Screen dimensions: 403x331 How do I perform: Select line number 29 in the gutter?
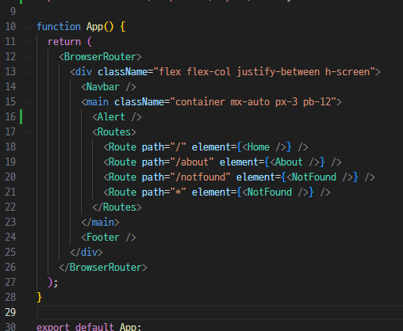click(x=10, y=313)
